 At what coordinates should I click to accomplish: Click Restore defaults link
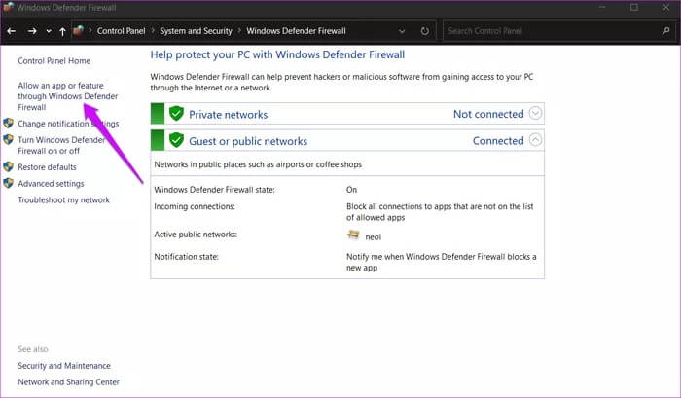pyautogui.click(x=47, y=167)
